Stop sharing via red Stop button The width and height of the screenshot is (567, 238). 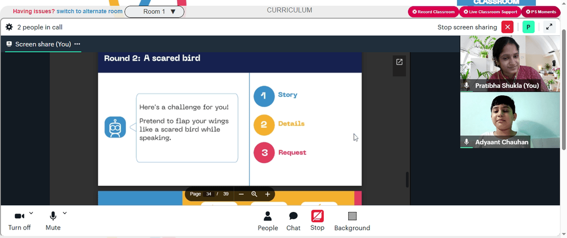tap(317, 221)
